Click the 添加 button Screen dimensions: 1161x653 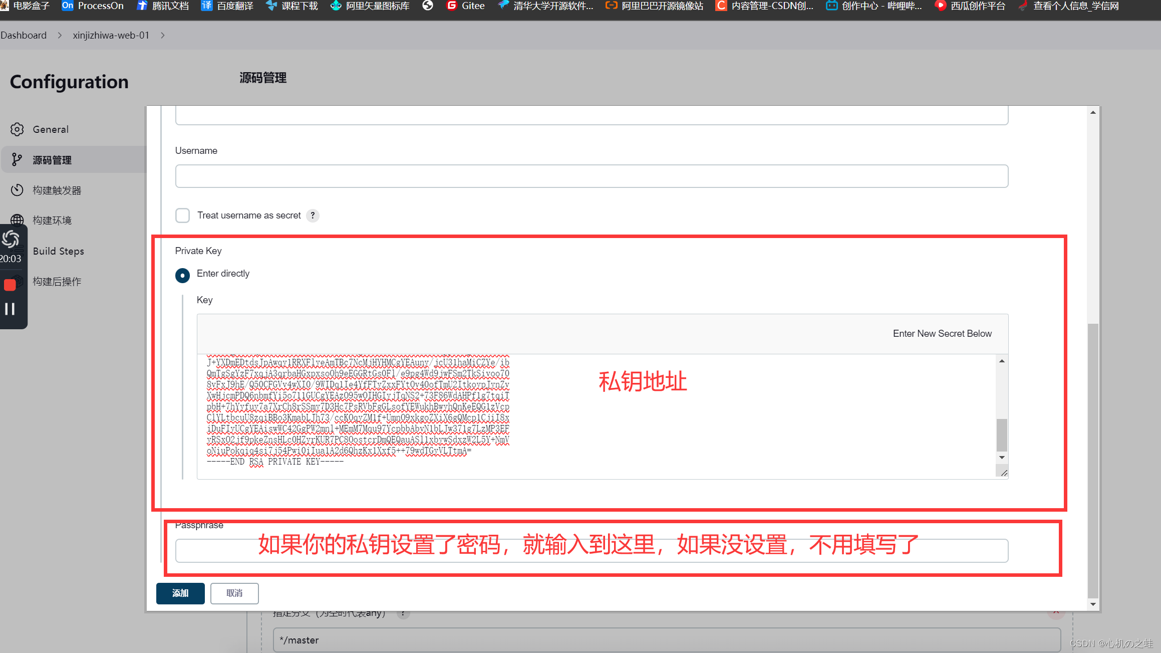pos(180,593)
